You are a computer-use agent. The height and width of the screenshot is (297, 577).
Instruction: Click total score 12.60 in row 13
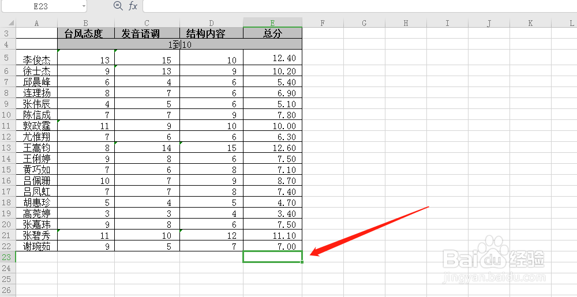click(273, 148)
